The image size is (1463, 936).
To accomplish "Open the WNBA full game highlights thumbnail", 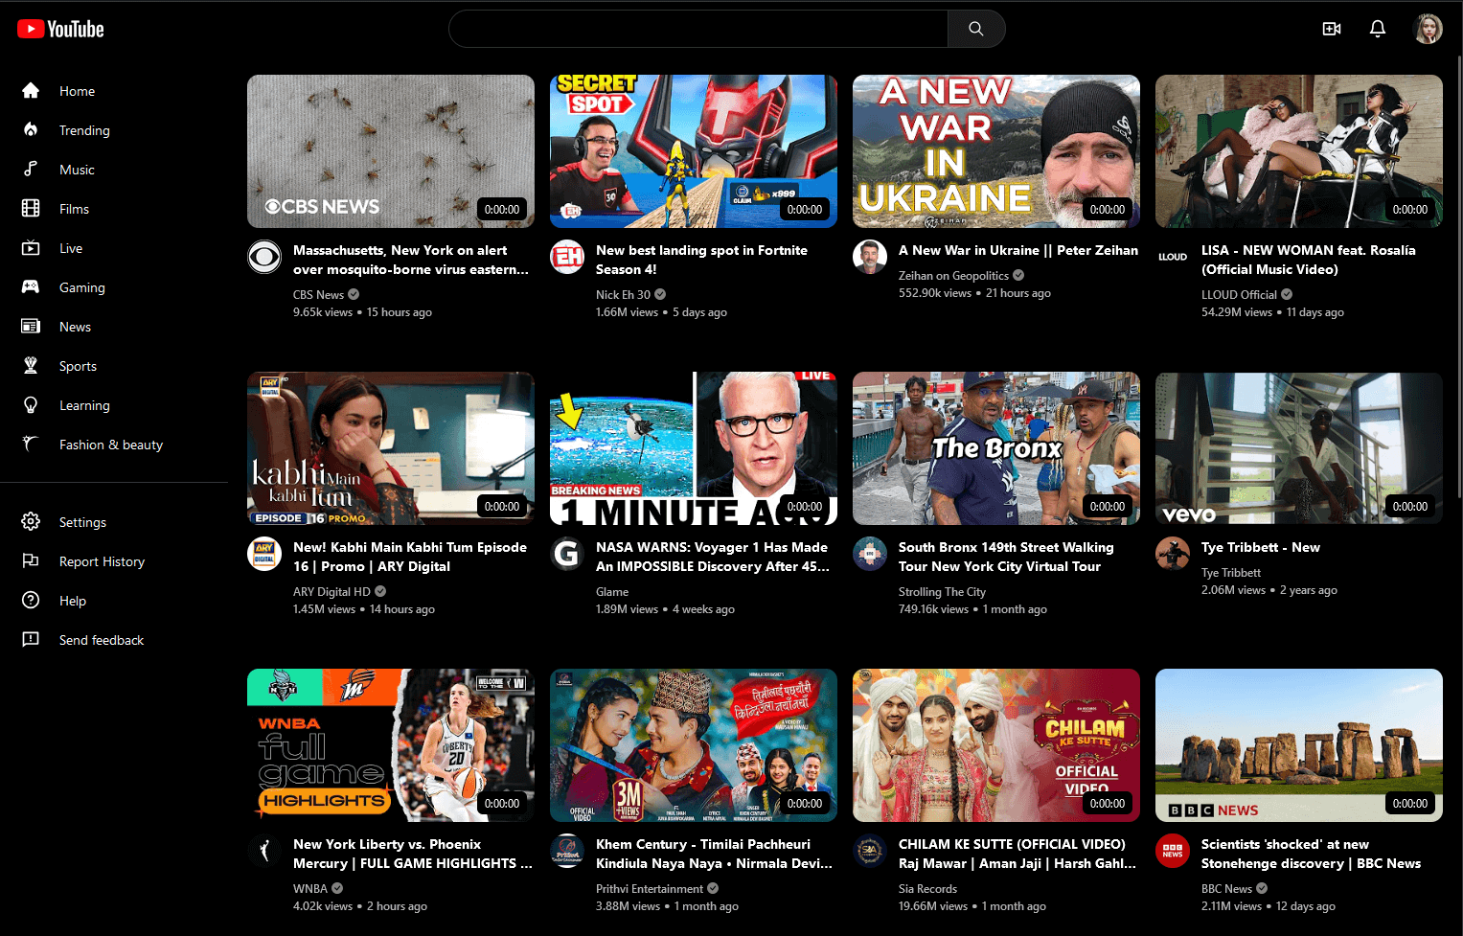I will 391,745.
